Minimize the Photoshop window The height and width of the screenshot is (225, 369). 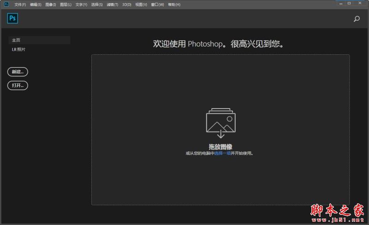point(341,3)
